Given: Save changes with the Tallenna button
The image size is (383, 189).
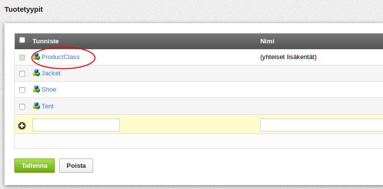Looking at the screenshot, I should 35,165.
